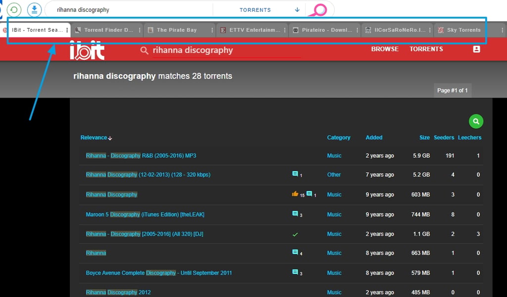The height and width of the screenshot is (297, 507).
Task: Click the 191 seeders value
Action: point(450,156)
